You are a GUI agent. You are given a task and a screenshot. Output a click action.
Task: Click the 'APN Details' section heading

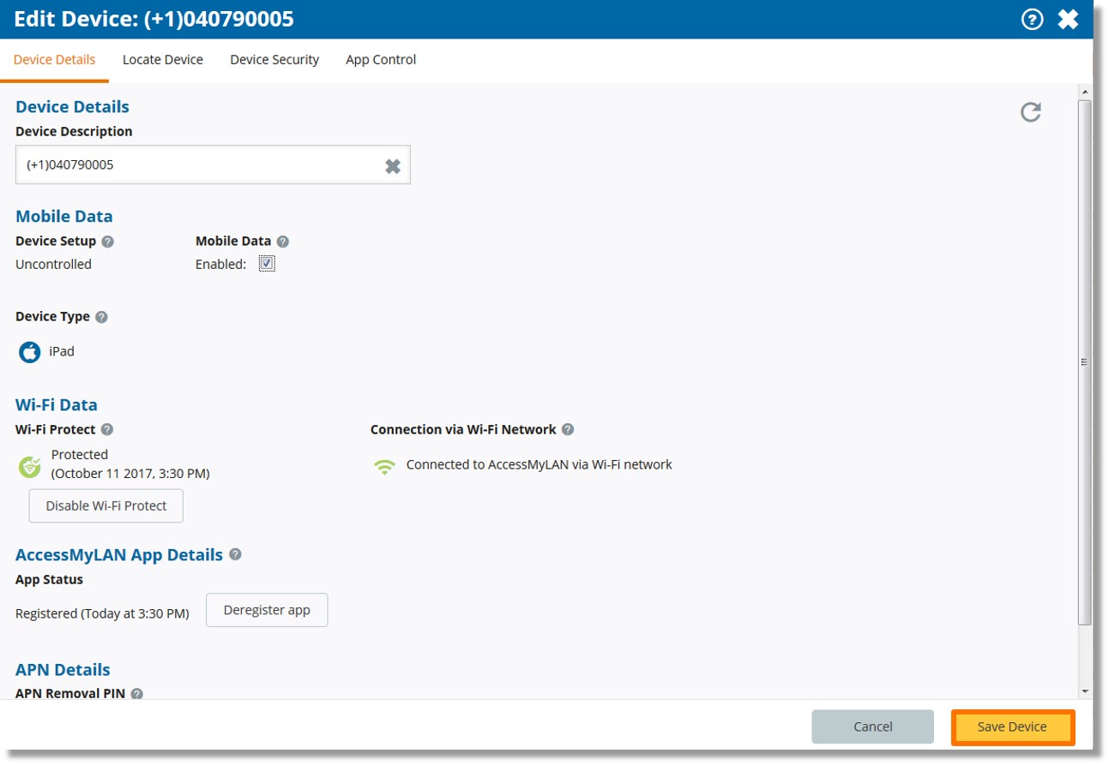(x=63, y=669)
